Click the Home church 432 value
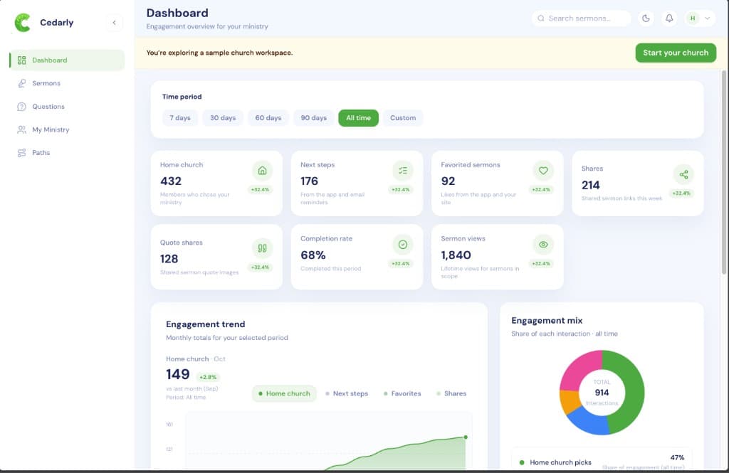 tap(171, 181)
